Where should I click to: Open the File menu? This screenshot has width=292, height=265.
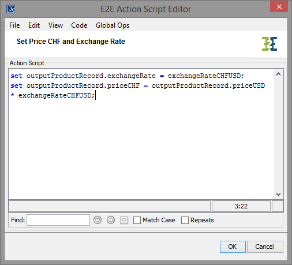(x=14, y=25)
